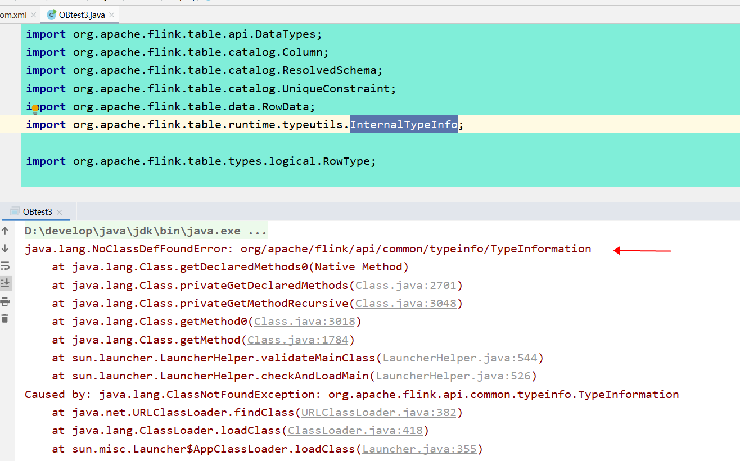
Task: Click the catalog.Column import line
Action: point(177,52)
